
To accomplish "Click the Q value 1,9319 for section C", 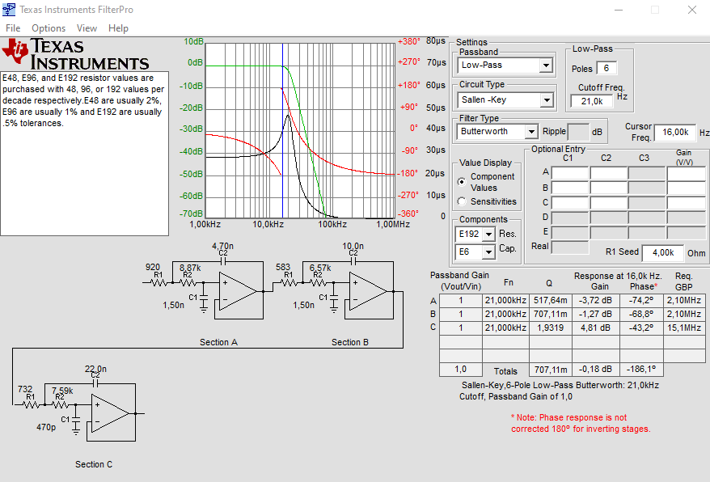I will point(550,328).
